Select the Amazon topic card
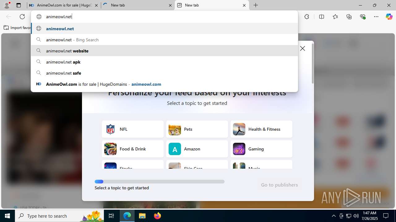The image size is (396, 222). point(197,149)
